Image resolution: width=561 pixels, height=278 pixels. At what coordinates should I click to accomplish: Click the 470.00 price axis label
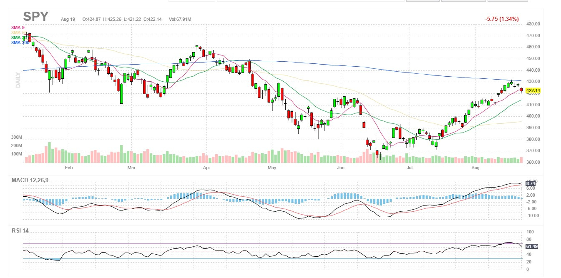coord(533,36)
